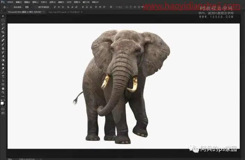Viewport: 245px width, 160px height.
Task: Select the Move tool in the toolbox
Action: coord(3,16)
